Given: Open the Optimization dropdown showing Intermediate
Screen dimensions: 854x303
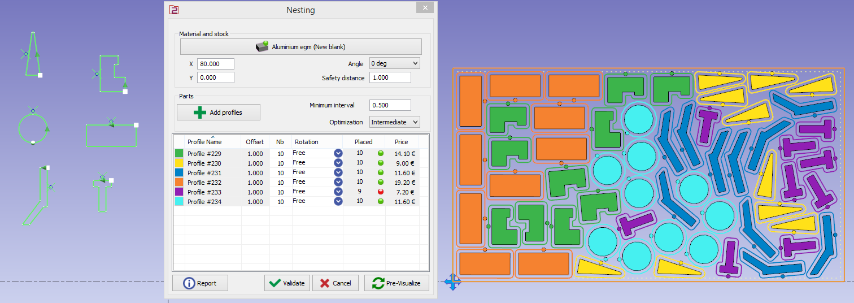Looking at the screenshot, I should pyautogui.click(x=394, y=122).
